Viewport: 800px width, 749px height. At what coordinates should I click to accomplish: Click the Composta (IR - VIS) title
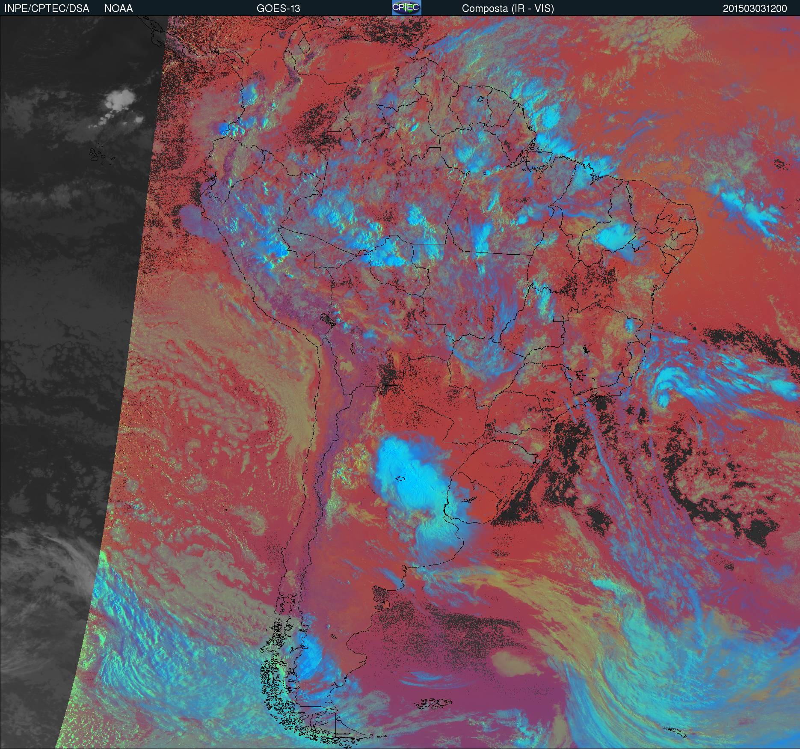(508, 9)
